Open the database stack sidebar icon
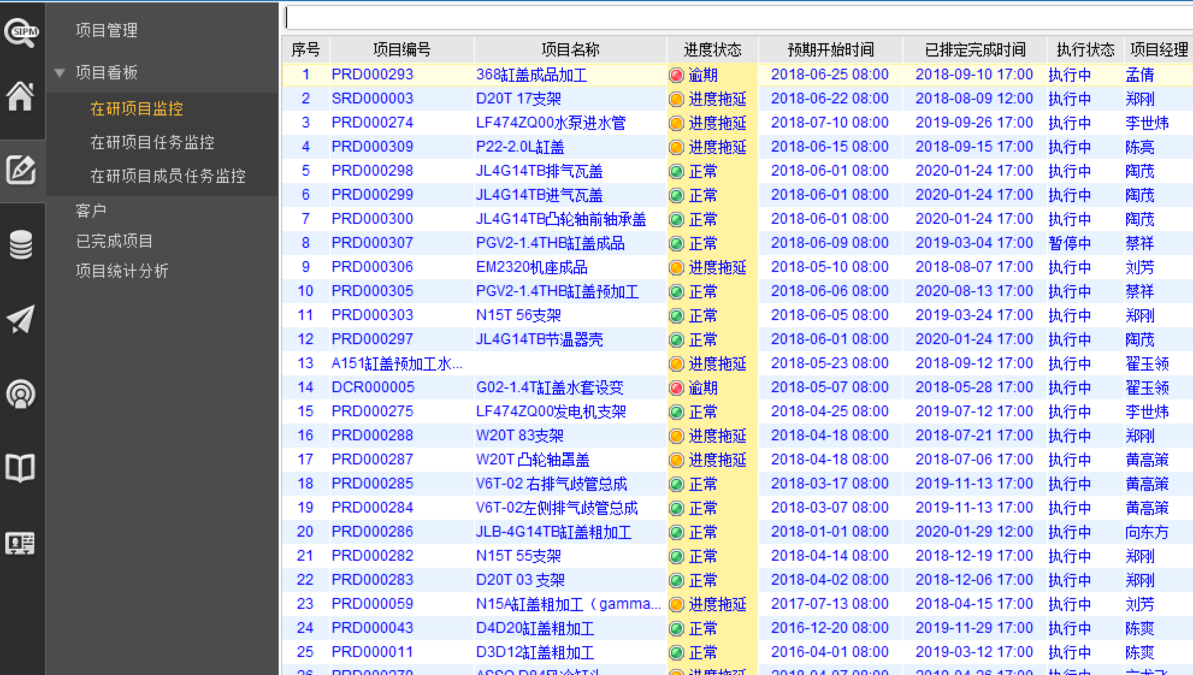The height and width of the screenshot is (675, 1193). pyautogui.click(x=21, y=245)
